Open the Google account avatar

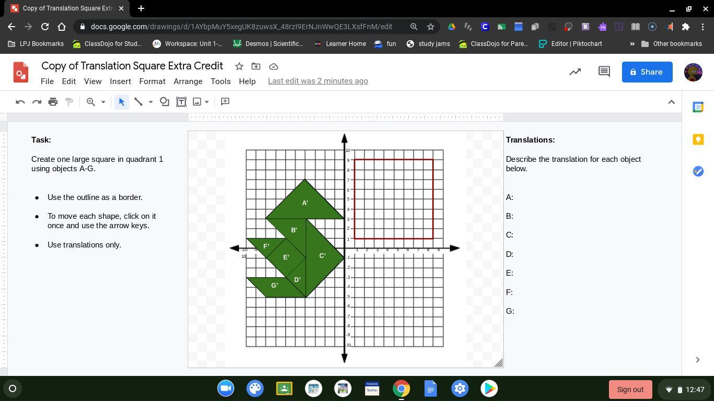693,72
